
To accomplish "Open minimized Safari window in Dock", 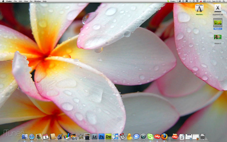I will (189, 137).
